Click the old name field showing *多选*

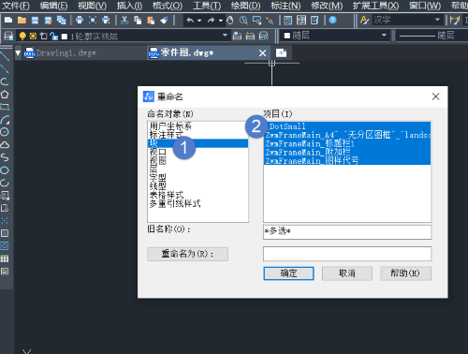(347, 232)
